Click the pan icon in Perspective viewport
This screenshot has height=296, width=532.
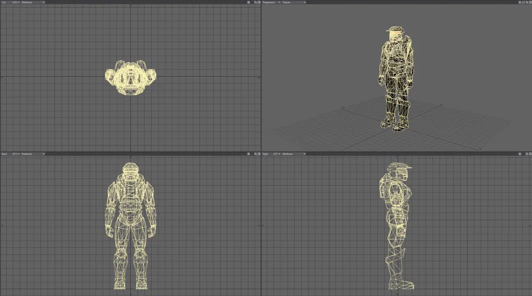click(x=520, y=2)
